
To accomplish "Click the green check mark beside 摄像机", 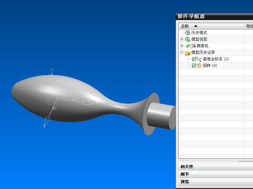I will coord(188,46).
